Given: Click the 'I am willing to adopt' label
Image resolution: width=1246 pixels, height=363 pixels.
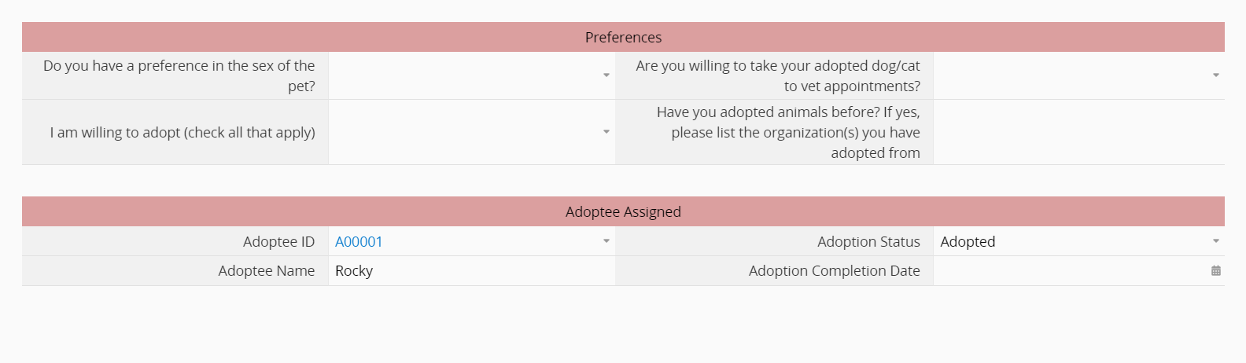Looking at the screenshot, I should [182, 133].
